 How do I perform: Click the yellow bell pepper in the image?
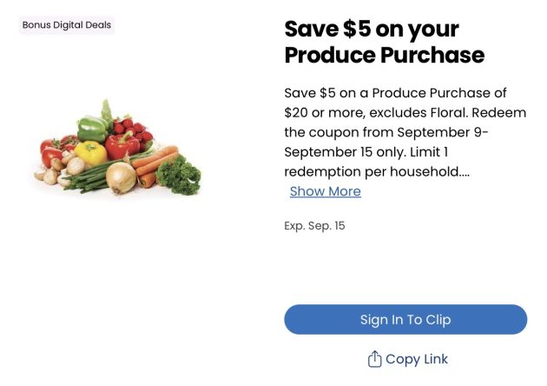90,153
